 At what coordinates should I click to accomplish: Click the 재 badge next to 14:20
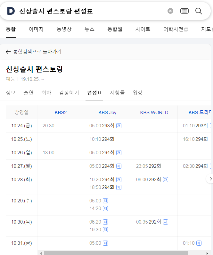point(105,208)
